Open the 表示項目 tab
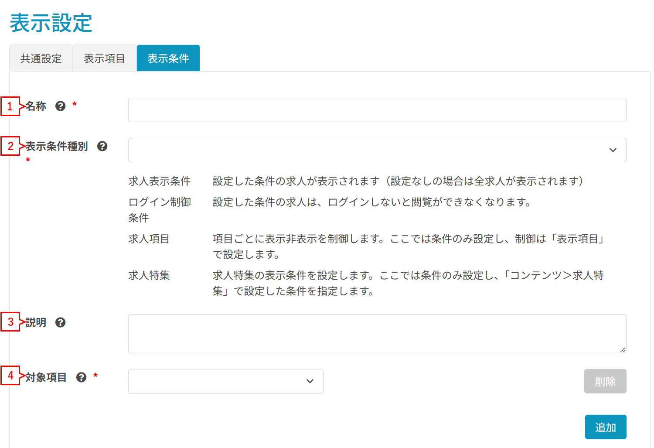 105,58
